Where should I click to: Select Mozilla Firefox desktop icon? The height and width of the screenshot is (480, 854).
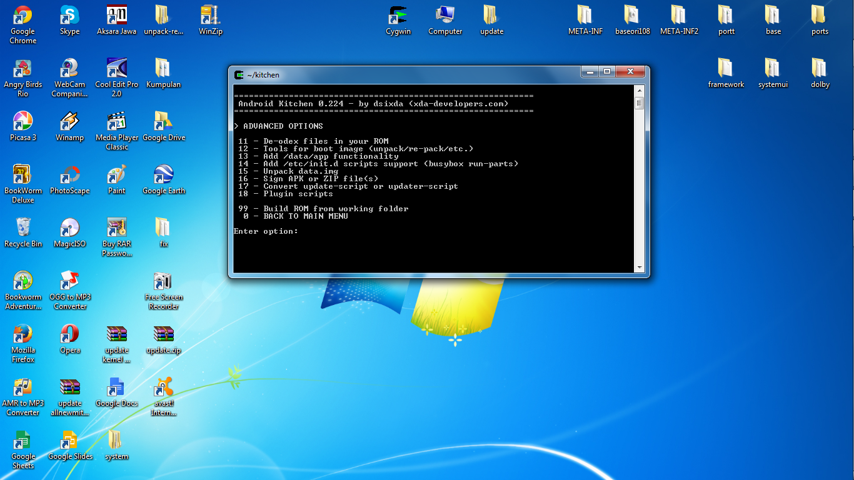(x=23, y=343)
